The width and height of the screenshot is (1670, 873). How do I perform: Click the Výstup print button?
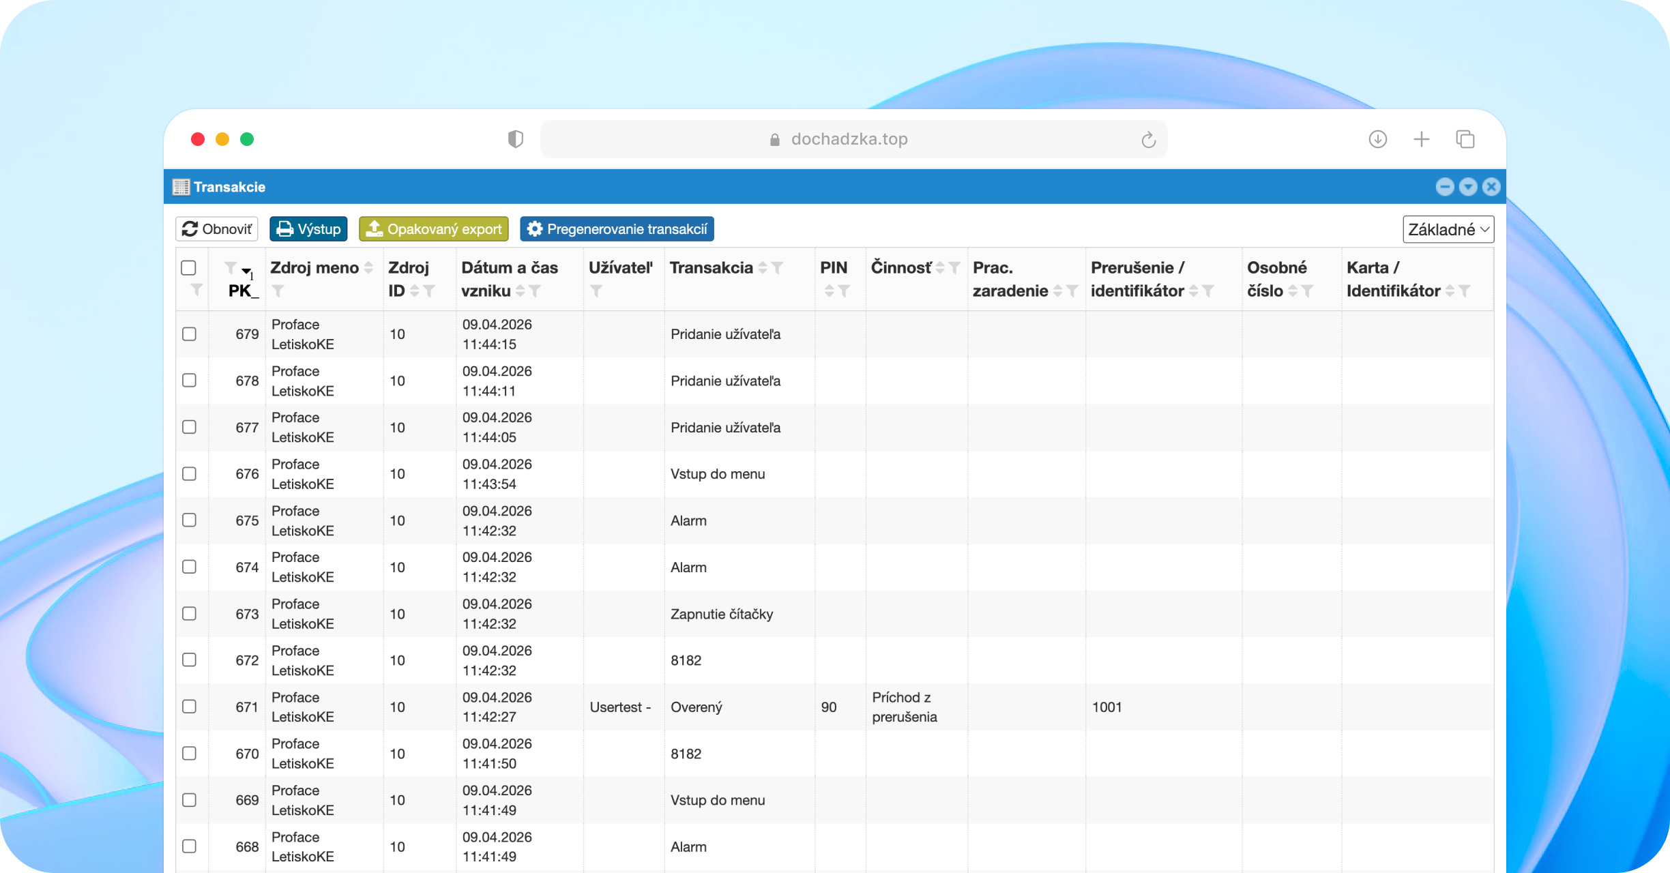(x=308, y=229)
